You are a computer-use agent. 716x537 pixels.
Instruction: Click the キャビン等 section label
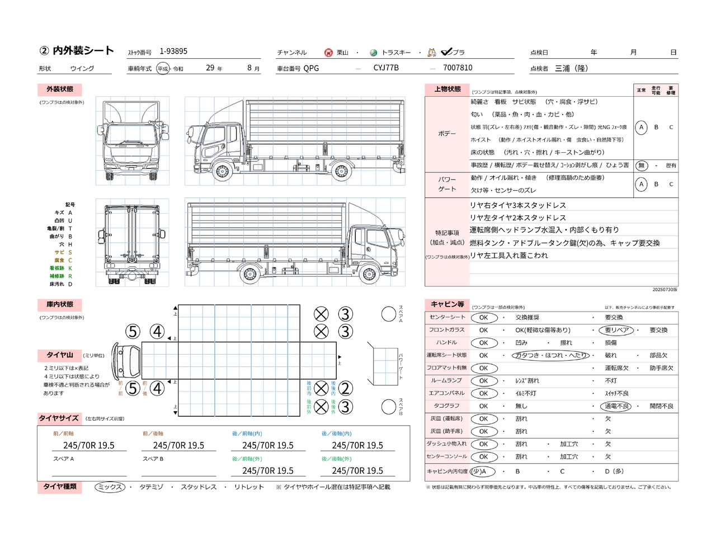tap(447, 304)
